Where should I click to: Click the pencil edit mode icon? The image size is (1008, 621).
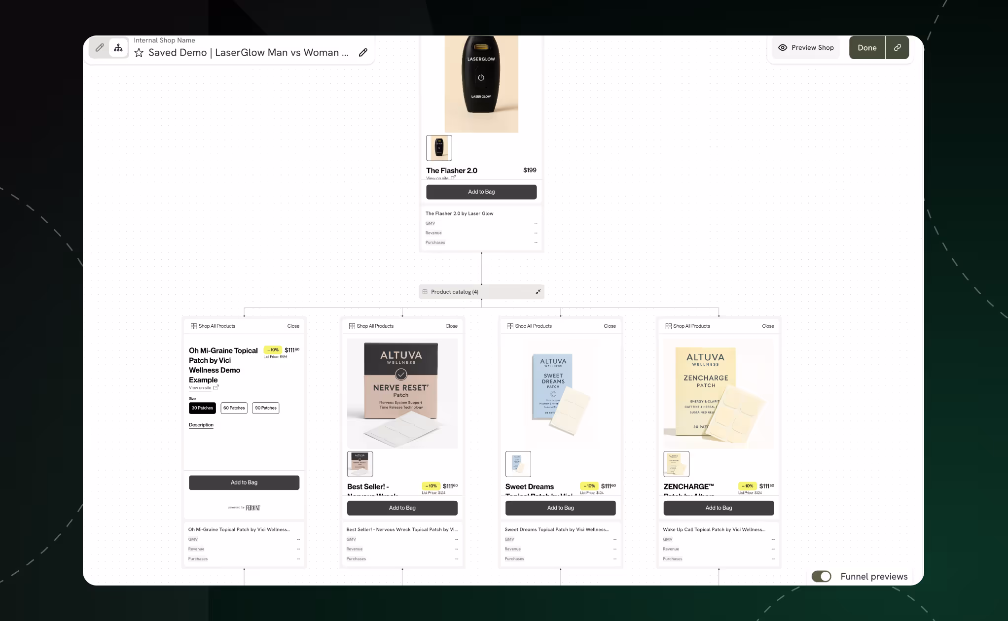(100, 48)
